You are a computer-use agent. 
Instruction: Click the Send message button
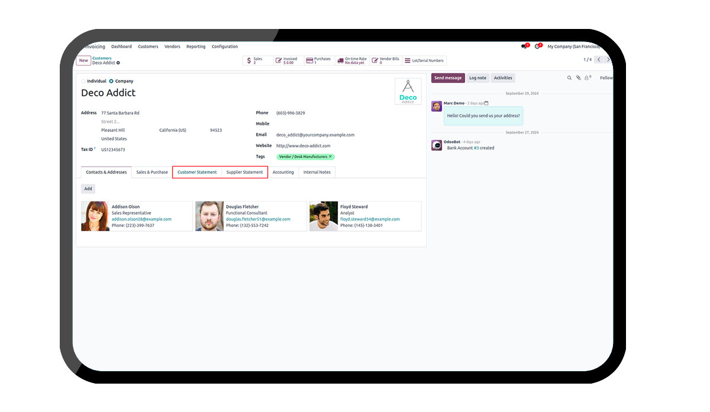point(448,78)
